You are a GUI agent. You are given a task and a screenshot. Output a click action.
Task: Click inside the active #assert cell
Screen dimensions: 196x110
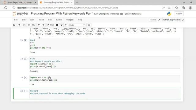(105, 94)
